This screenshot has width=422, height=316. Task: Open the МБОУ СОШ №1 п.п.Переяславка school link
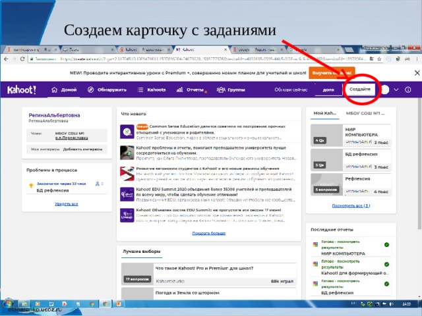(71, 136)
